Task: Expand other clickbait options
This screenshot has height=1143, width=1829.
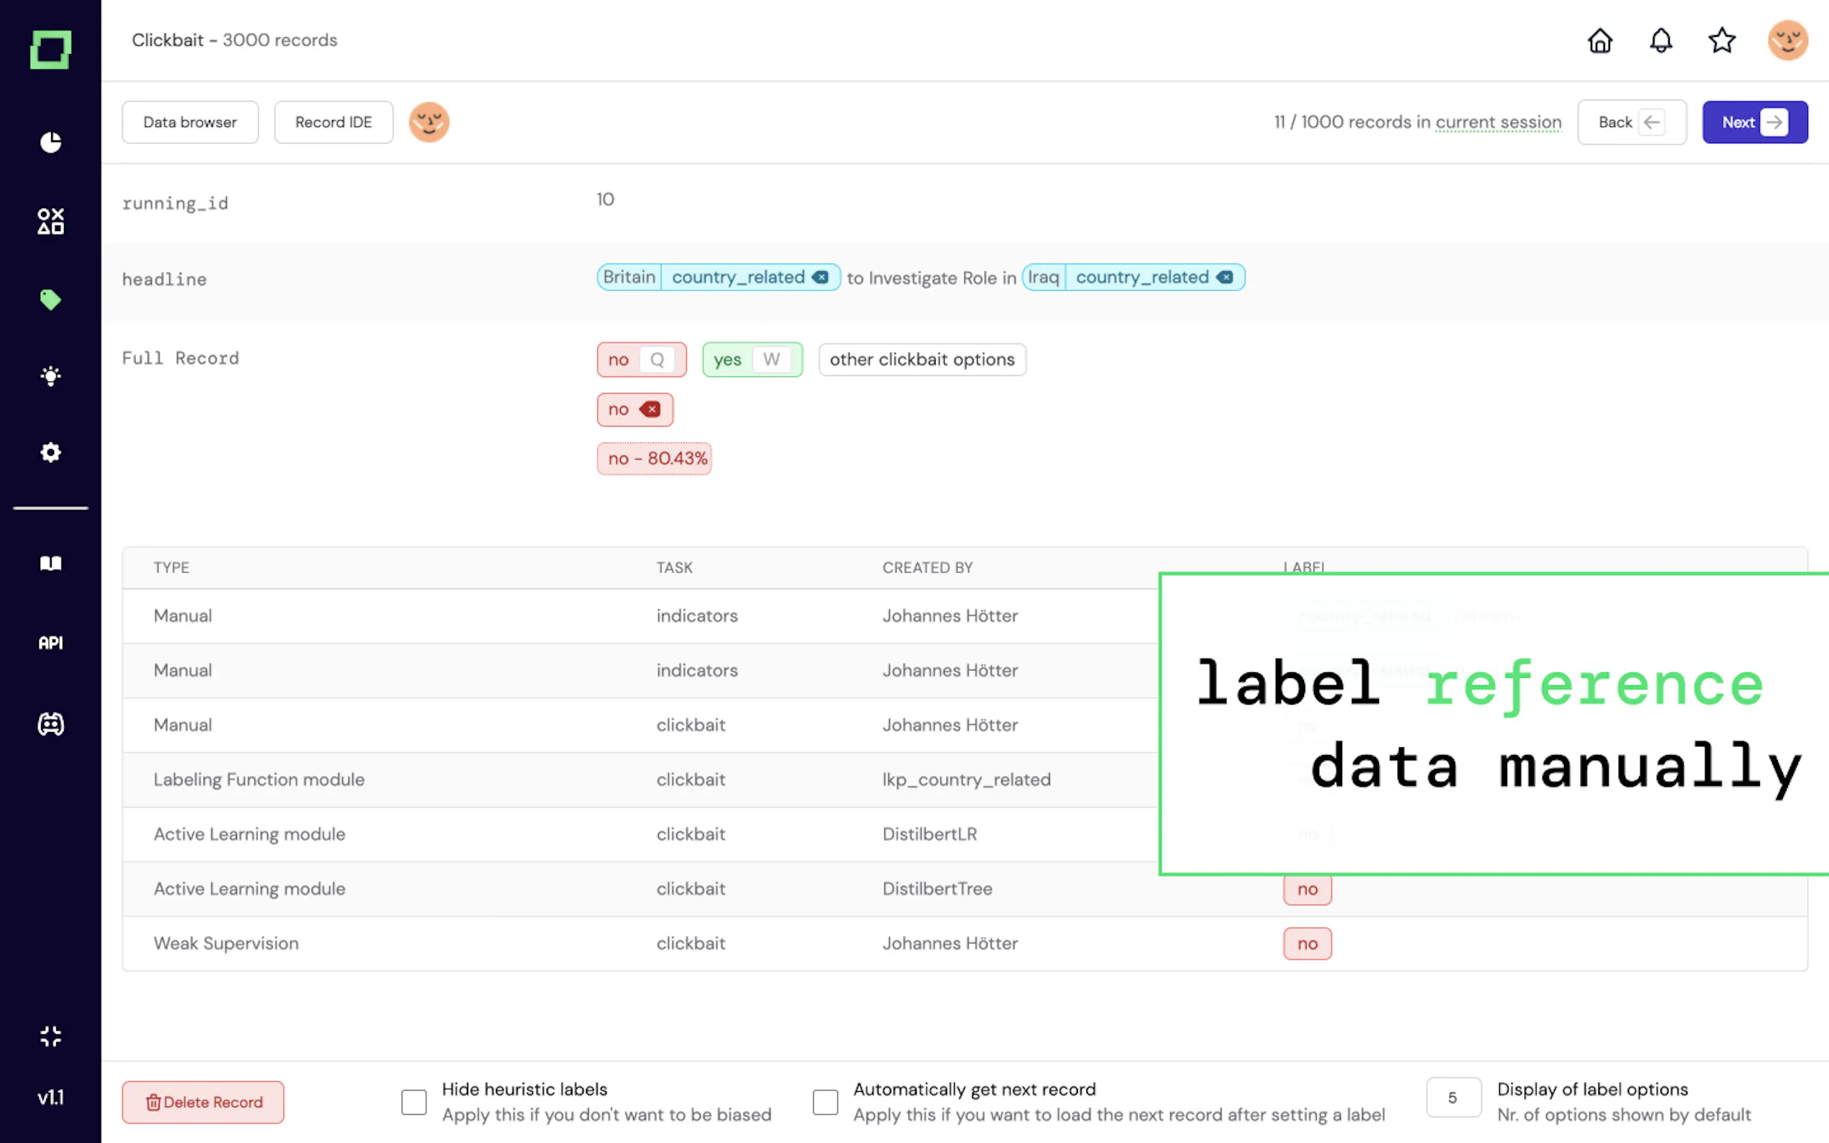Action: (922, 360)
